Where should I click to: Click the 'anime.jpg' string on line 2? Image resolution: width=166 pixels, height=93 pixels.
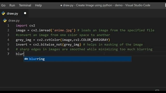63,30
